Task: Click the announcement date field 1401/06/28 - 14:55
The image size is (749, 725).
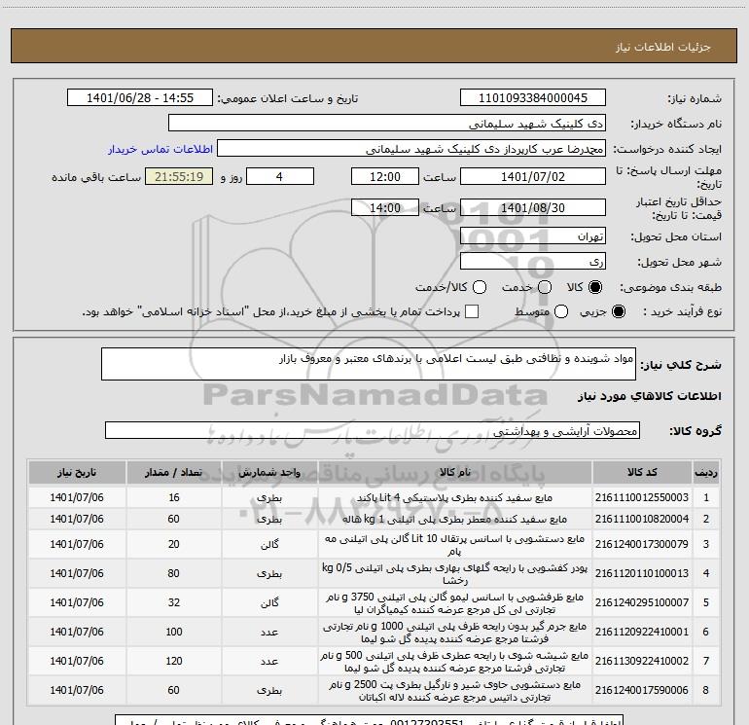Action: point(140,98)
